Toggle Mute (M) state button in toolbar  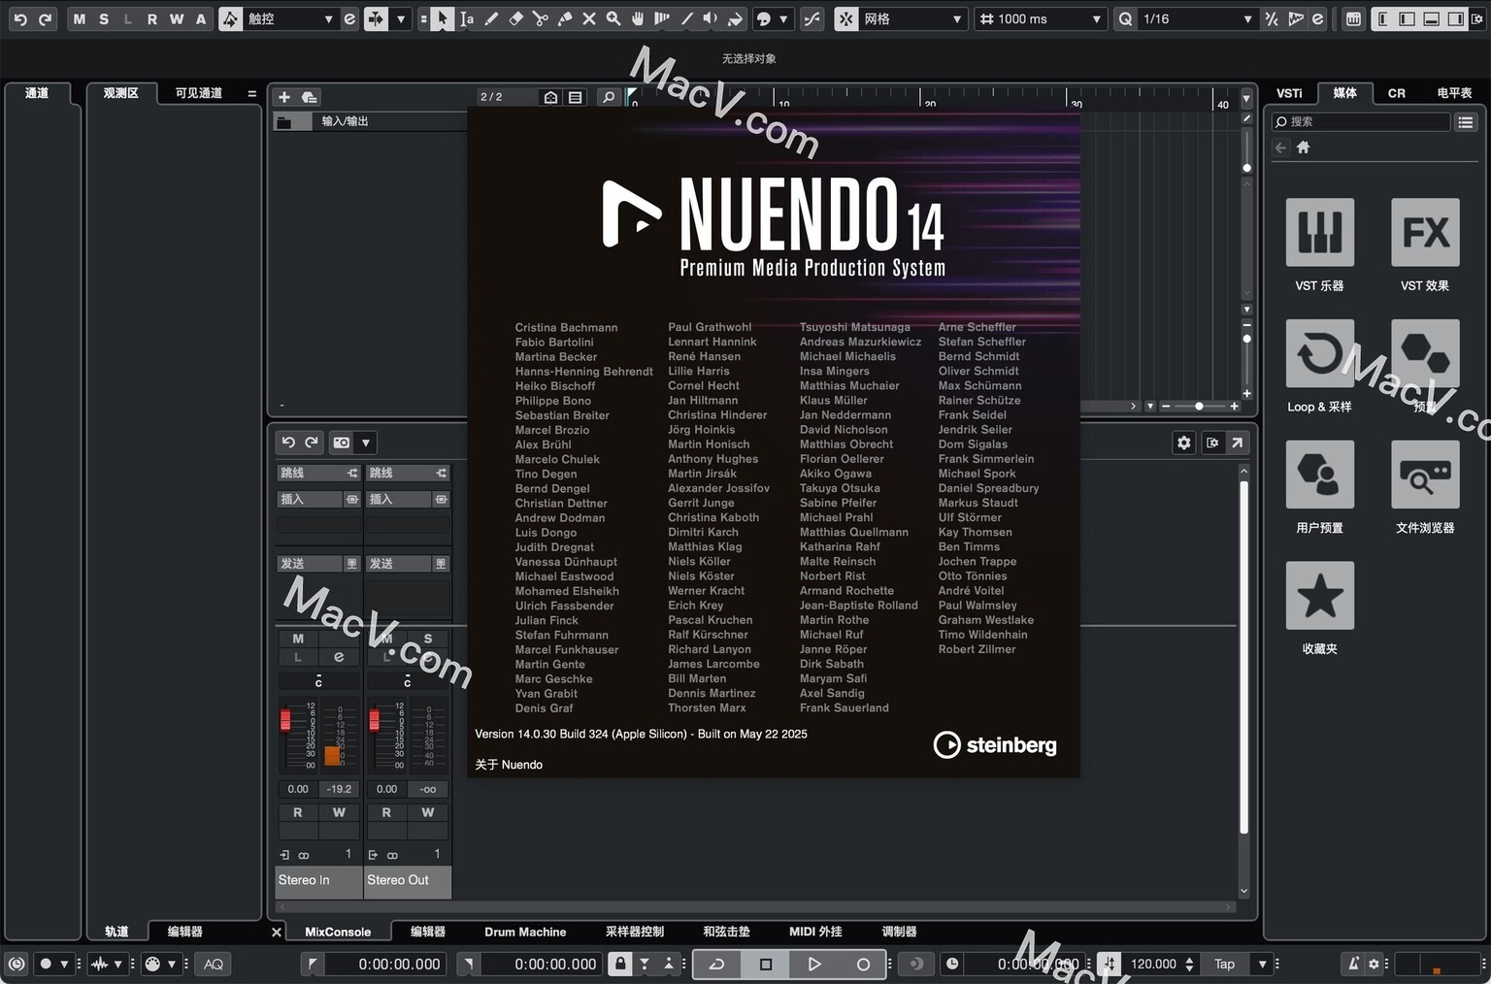[80, 18]
